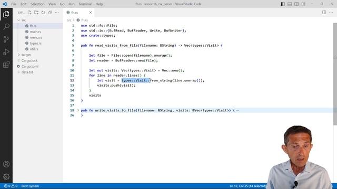Open the Manage gear icon
Image resolution: width=337 pixels, height=189 pixels.
(x=6, y=176)
